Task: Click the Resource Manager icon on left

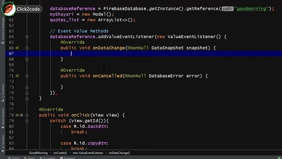Action: pyautogui.click(x=3, y=42)
